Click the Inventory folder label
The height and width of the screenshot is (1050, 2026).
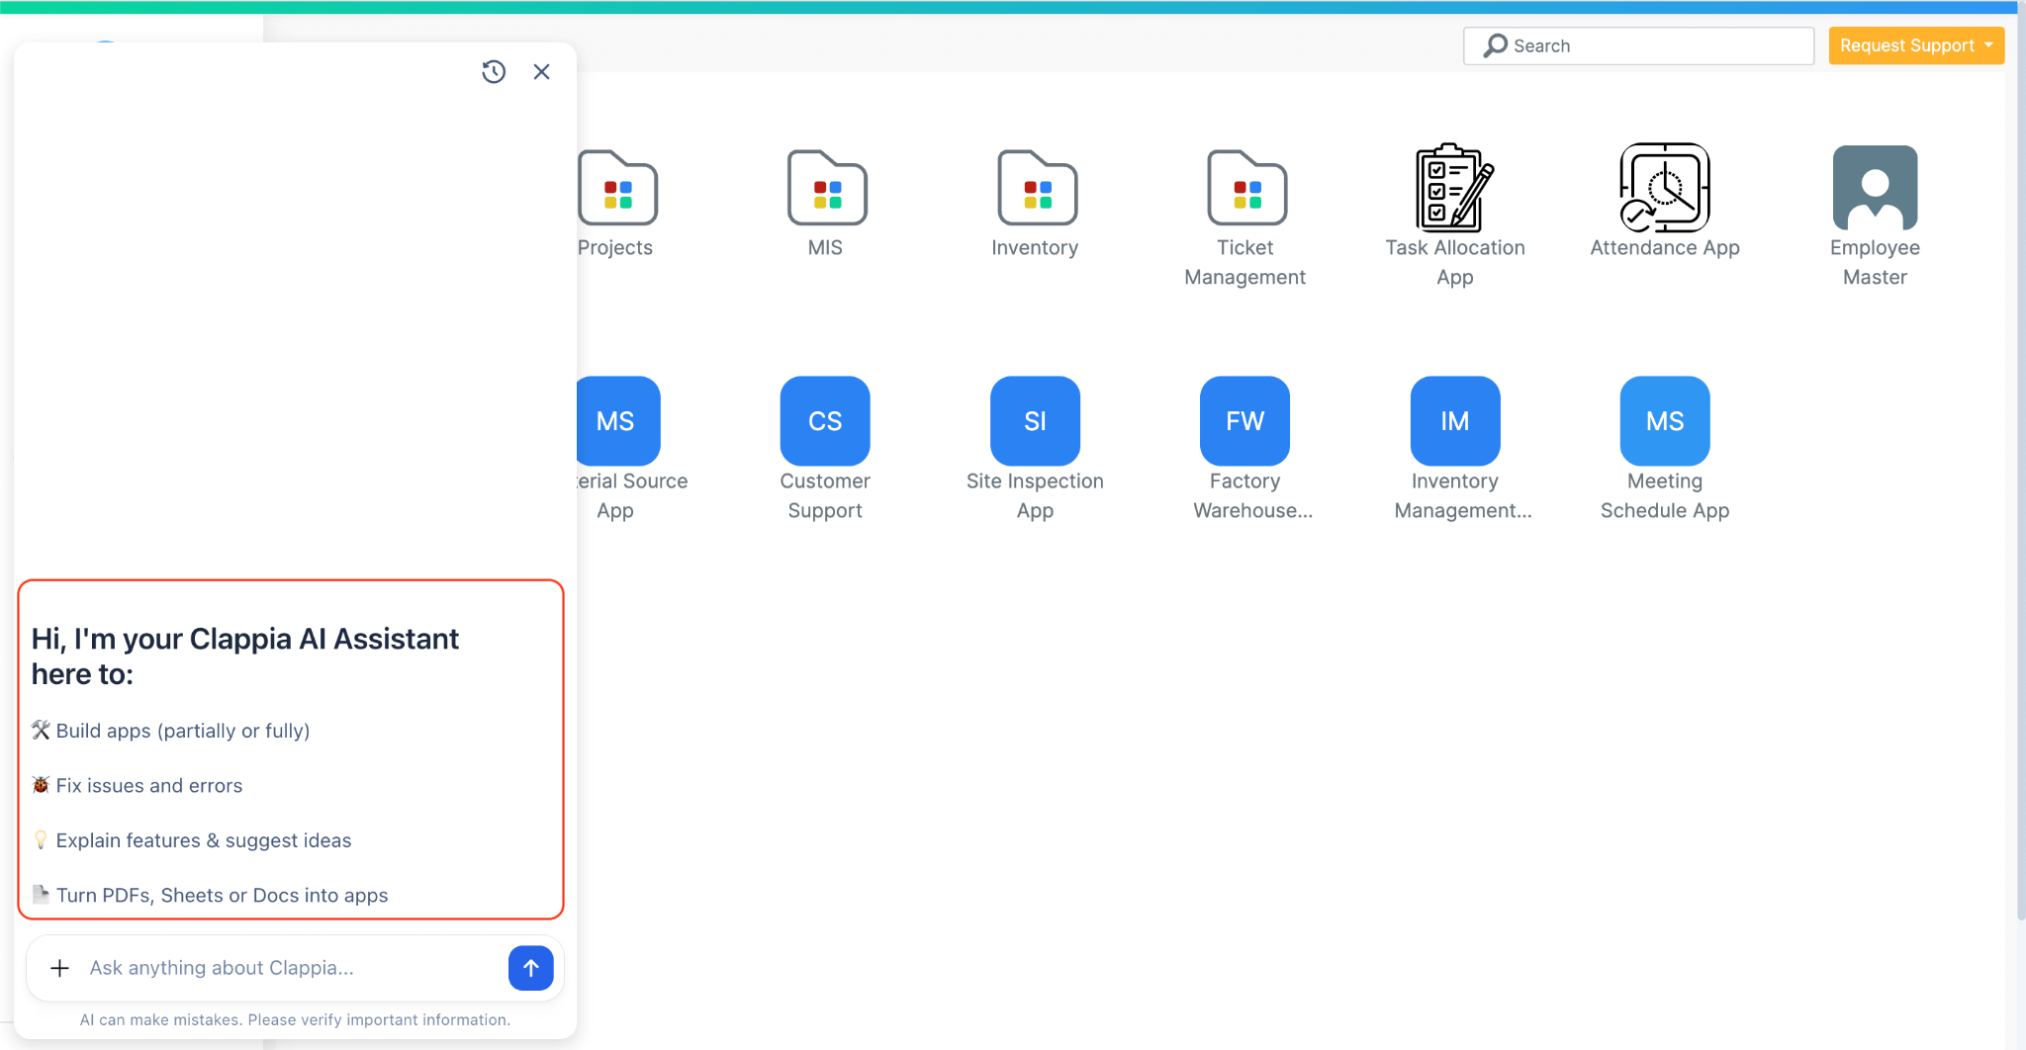(x=1035, y=247)
